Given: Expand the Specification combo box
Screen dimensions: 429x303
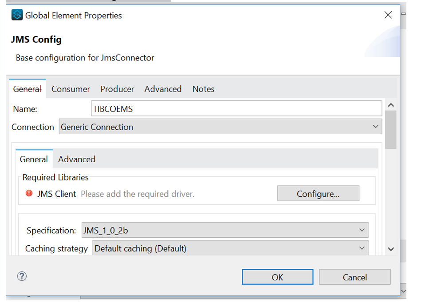Looking at the screenshot, I should [224, 230].
